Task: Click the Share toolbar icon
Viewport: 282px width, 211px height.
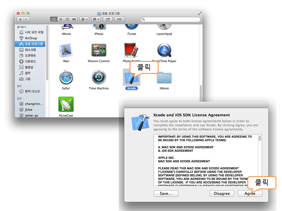Action: click(x=108, y=19)
